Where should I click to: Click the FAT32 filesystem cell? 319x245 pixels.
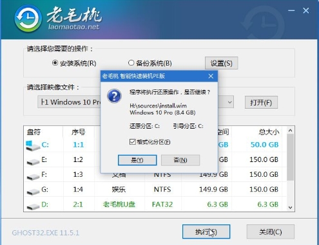pos(162,204)
